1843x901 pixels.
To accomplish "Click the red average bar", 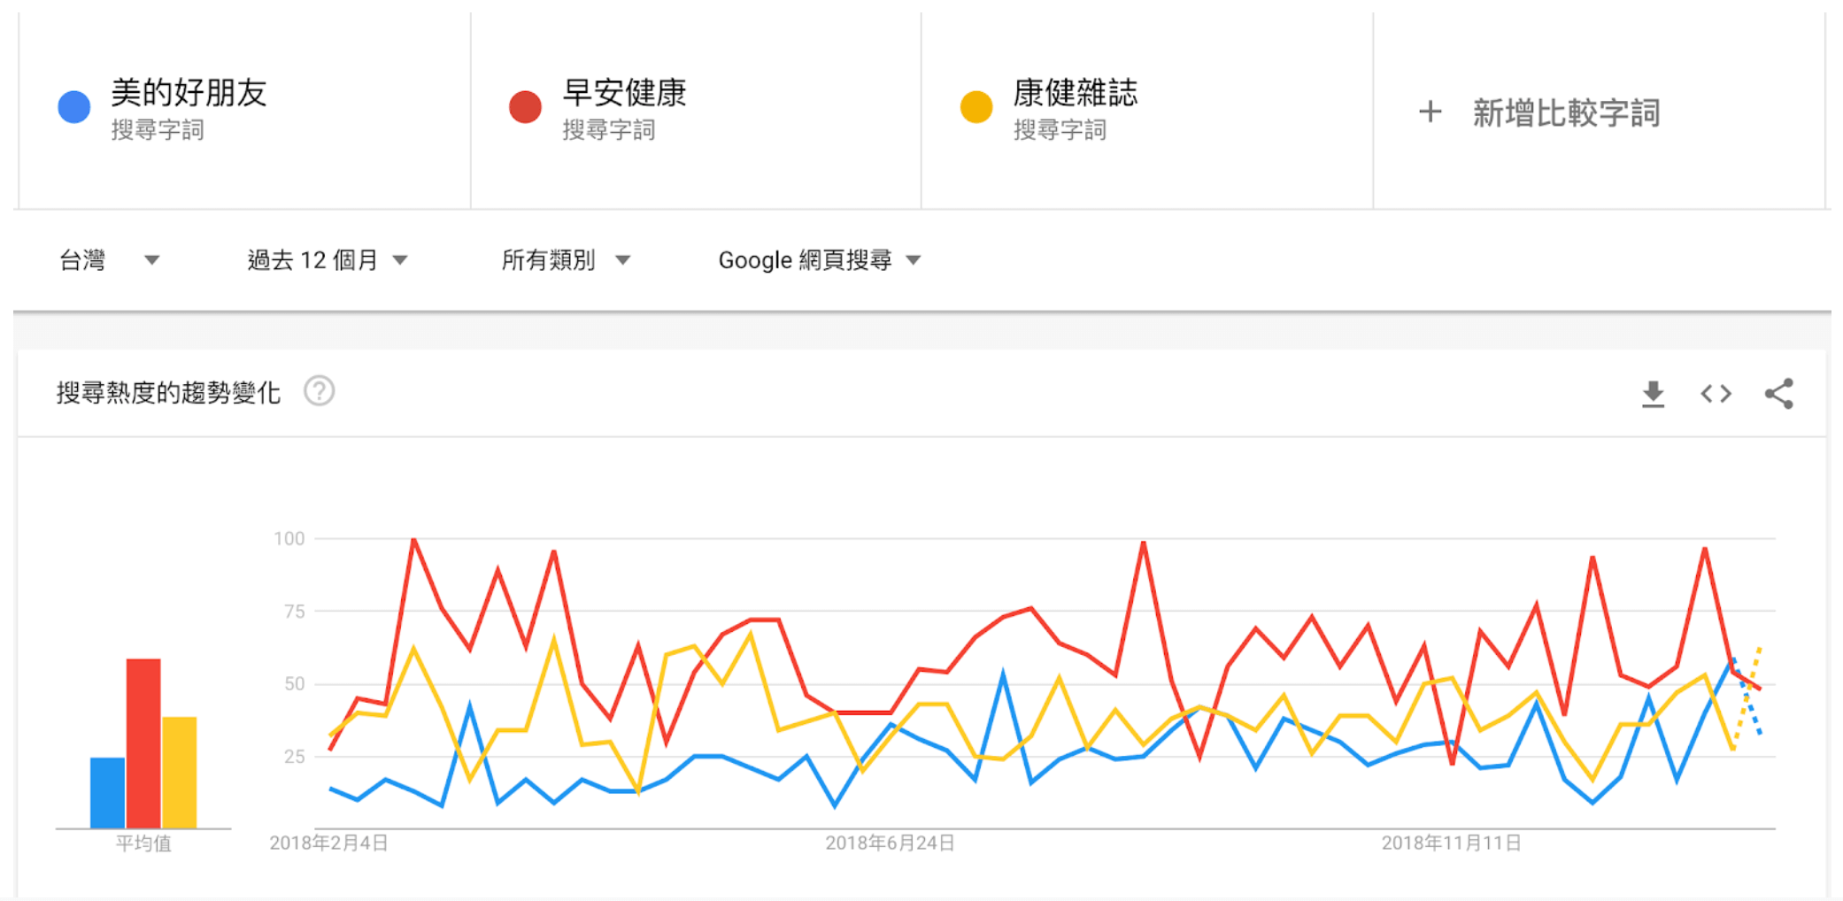I will click(x=143, y=743).
